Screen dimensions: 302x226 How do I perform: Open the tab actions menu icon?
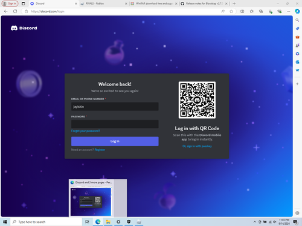24,4
